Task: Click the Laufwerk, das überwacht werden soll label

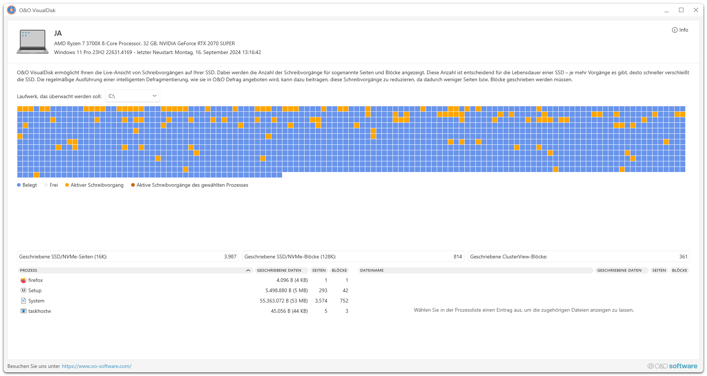Action: pyautogui.click(x=59, y=96)
